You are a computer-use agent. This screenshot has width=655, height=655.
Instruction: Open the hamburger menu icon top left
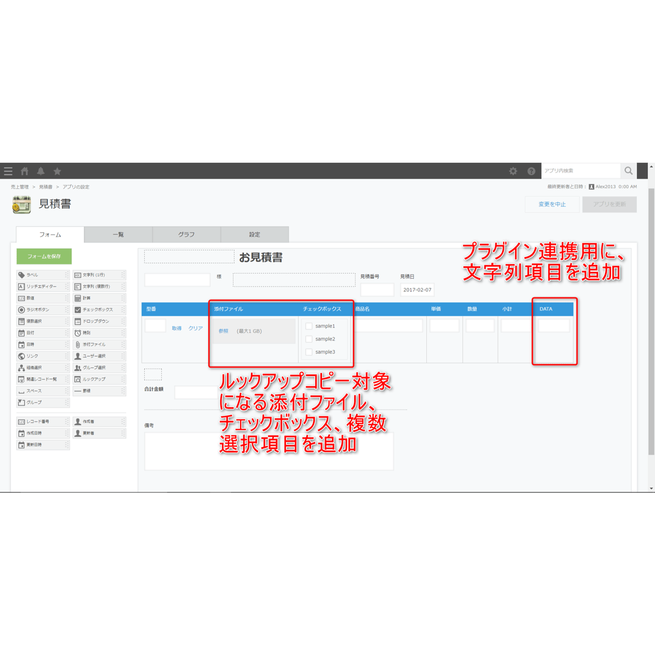pos(8,171)
